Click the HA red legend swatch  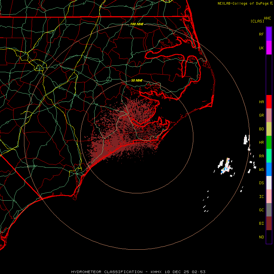click(269, 102)
